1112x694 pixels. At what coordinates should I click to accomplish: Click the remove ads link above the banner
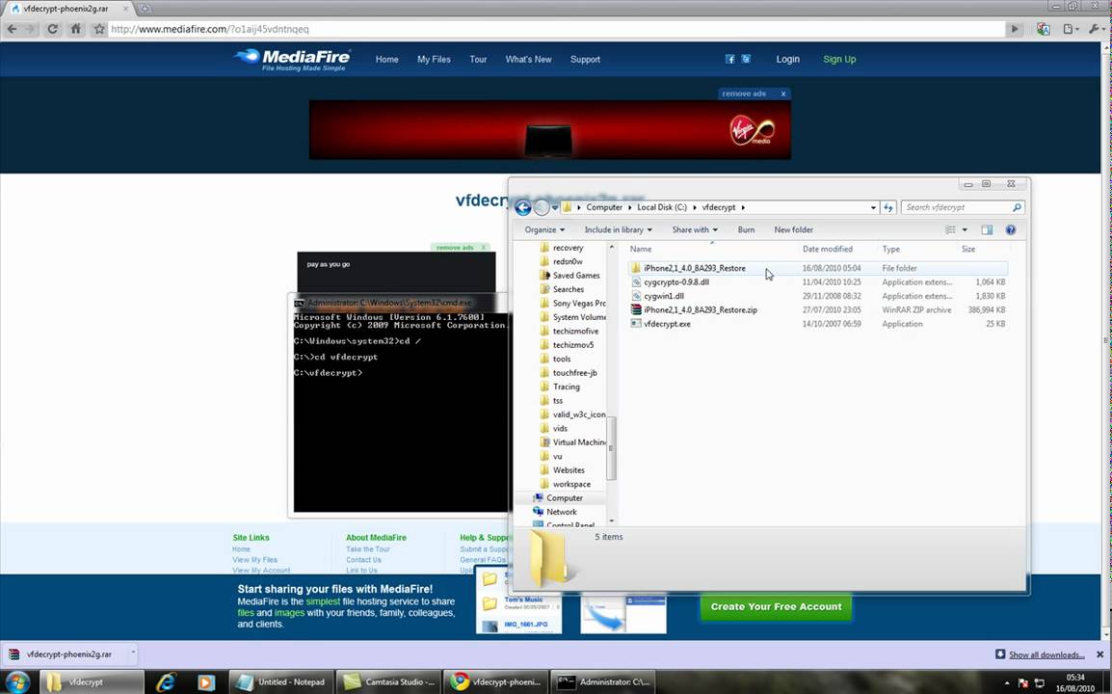pyautogui.click(x=744, y=93)
